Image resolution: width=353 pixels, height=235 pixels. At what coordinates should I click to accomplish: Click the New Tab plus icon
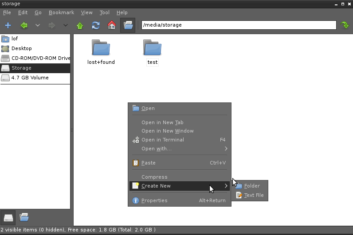pos(8,25)
